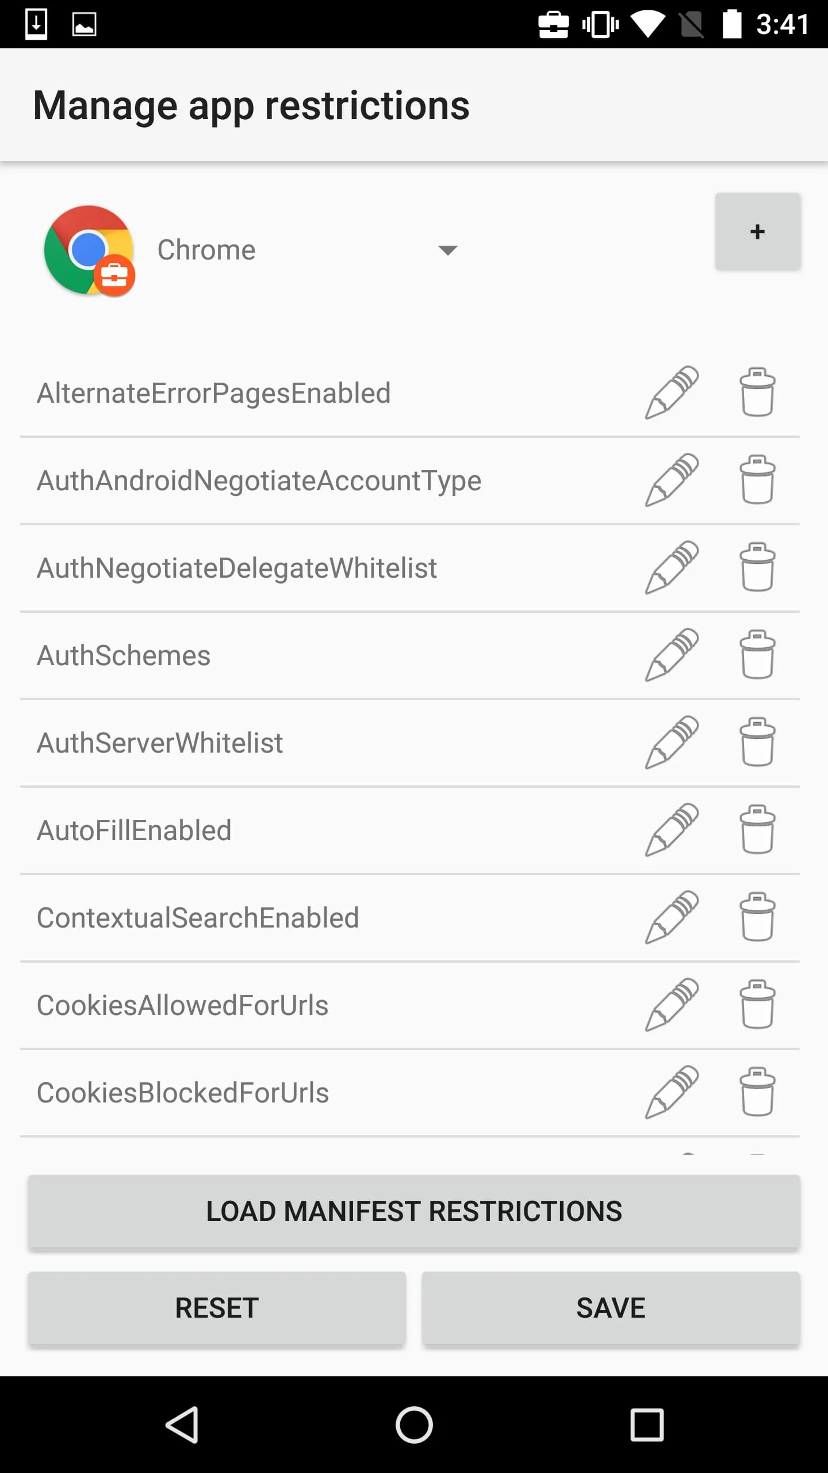This screenshot has height=1473, width=828.
Task: Edit the CookiesAllowedForUrls restriction
Action: [x=671, y=1005]
